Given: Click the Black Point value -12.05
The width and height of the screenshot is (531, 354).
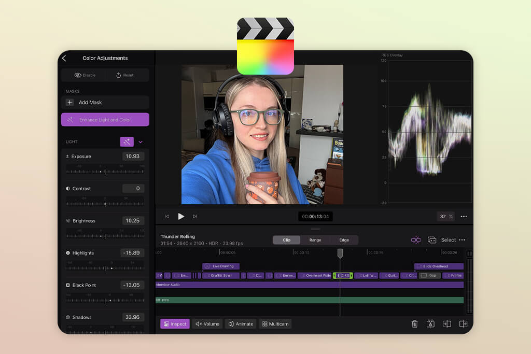Looking at the screenshot, I should [x=132, y=285].
